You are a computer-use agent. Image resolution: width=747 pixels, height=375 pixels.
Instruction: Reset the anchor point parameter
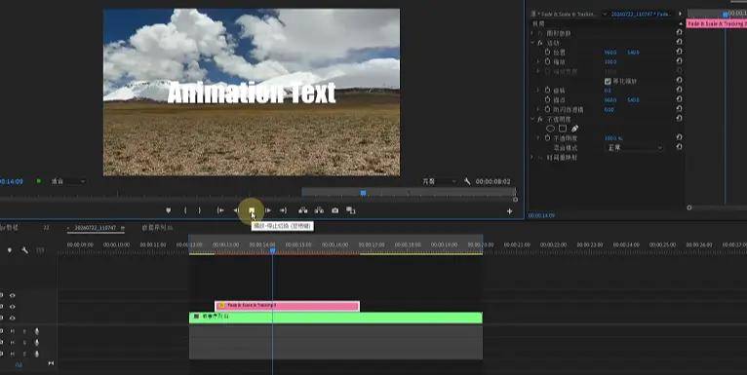[679, 99]
